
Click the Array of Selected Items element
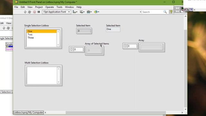coord(94,50)
